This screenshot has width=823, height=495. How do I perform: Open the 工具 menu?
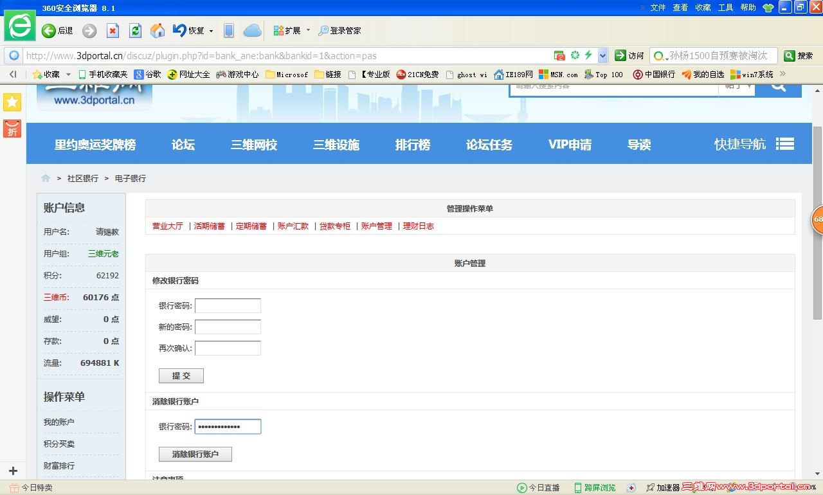725,8
